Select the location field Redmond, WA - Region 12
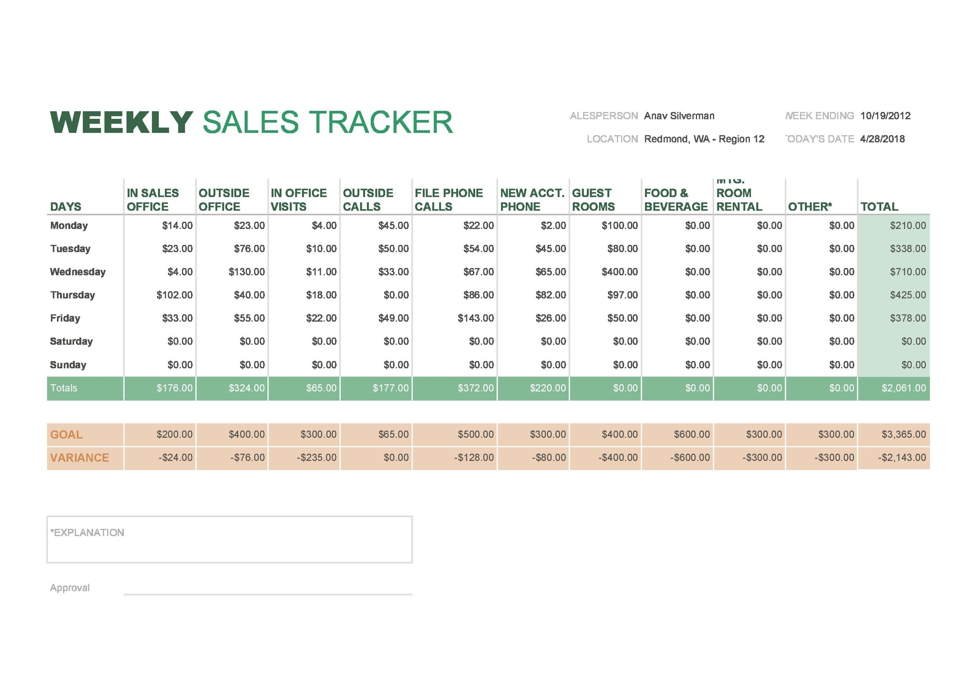The width and height of the screenshot is (958, 680). [704, 139]
